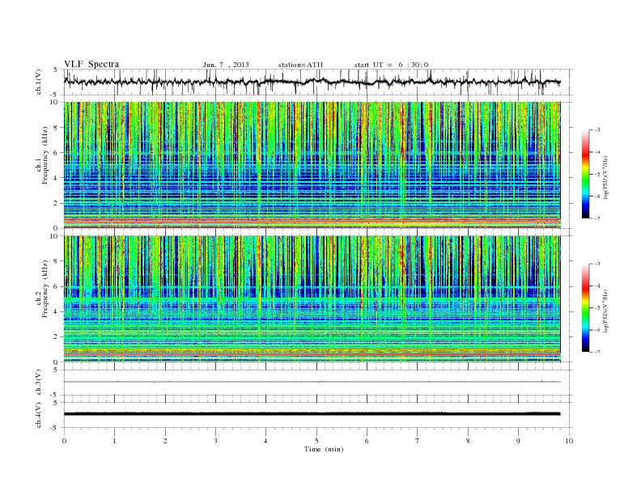Click time-axis tick label "5"
641x495 pixels.
316,441
